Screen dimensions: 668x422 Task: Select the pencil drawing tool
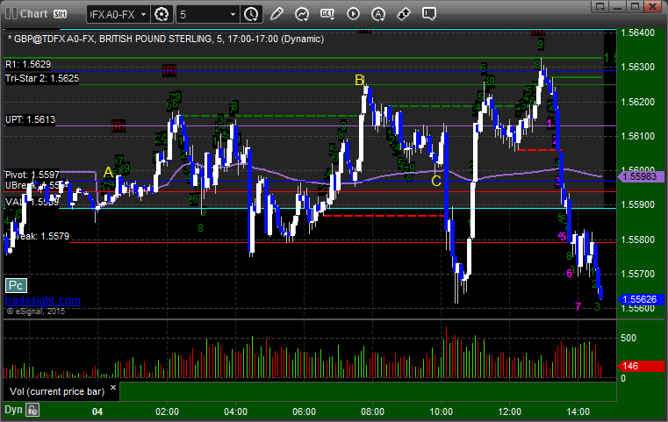[277, 14]
